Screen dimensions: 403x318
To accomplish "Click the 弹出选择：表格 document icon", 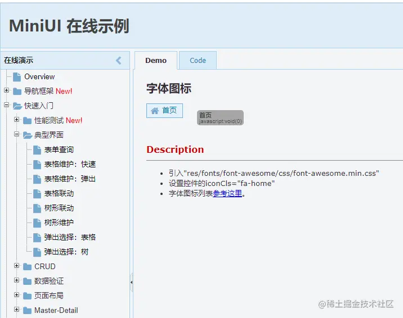I will [x=37, y=238].
